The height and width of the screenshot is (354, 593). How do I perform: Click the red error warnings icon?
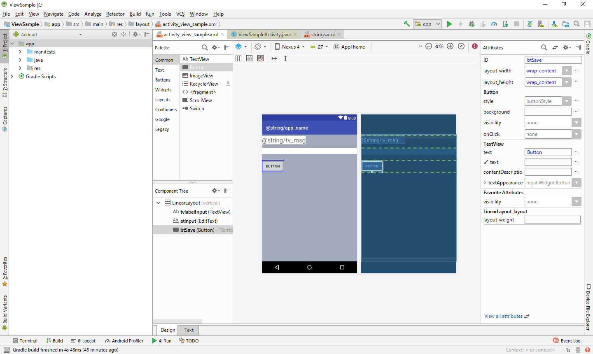pyautogui.click(x=475, y=47)
